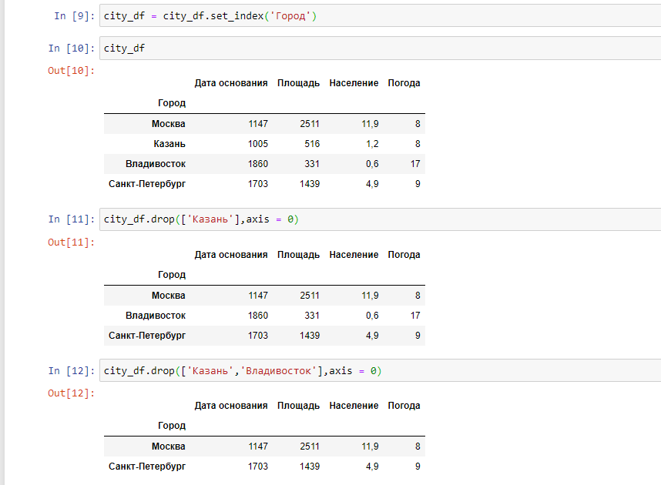Click the 'Город' index label in first output
This screenshot has height=485, width=661.
pos(171,102)
